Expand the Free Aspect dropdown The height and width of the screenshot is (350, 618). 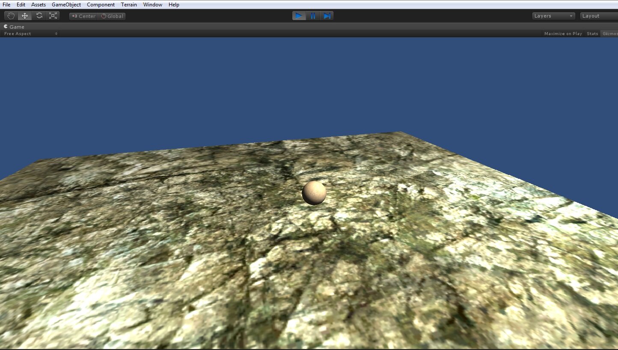pyautogui.click(x=30, y=34)
